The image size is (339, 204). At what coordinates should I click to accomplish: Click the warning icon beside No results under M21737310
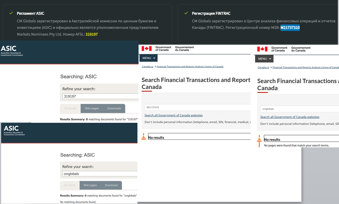144,137
